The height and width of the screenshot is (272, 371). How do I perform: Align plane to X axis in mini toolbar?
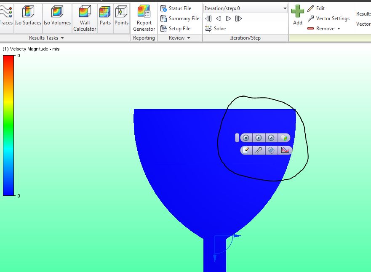(246, 138)
